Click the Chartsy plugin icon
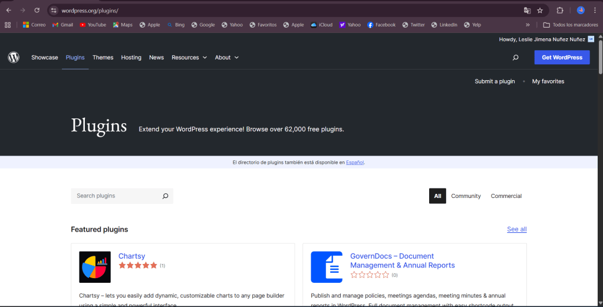The width and height of the screenshot is (603, 307). pyautogui.click(x=95, y=267)
